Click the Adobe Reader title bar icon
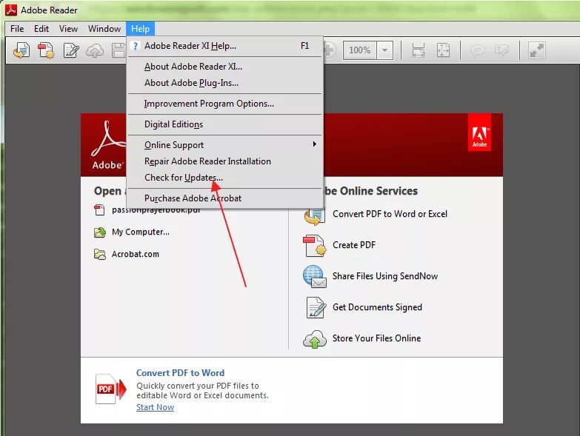 point(10,10)
